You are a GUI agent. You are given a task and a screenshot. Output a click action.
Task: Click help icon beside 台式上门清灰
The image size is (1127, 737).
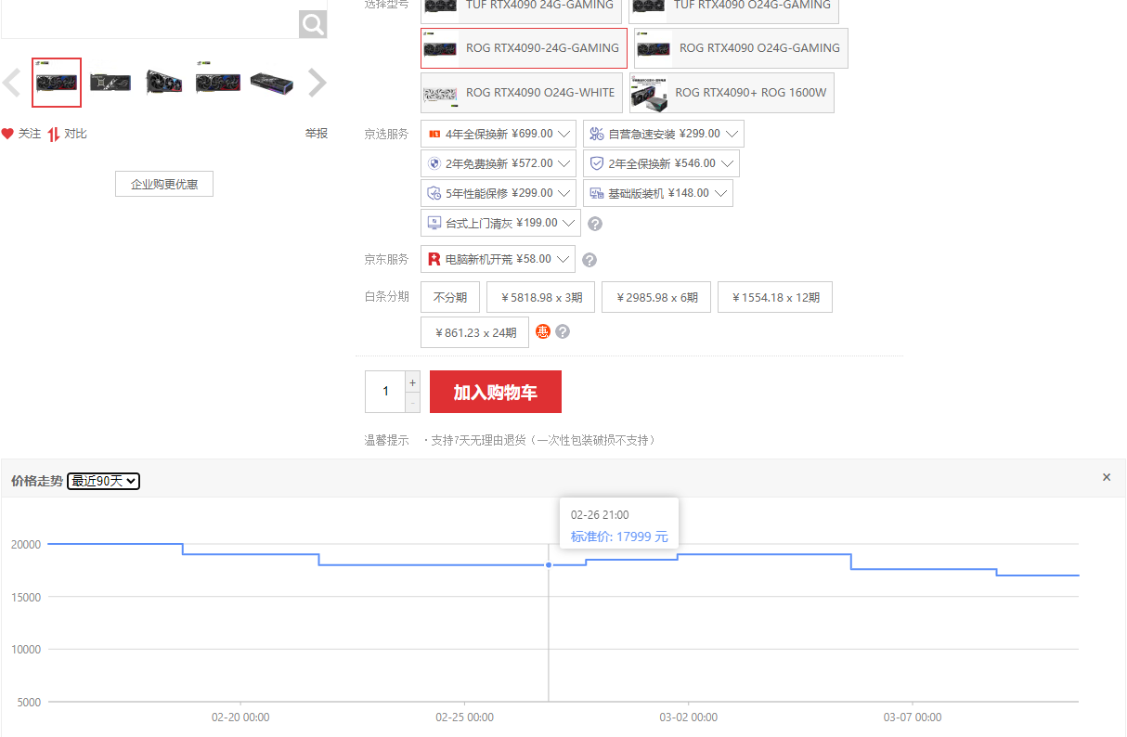[x=595, y=224]
